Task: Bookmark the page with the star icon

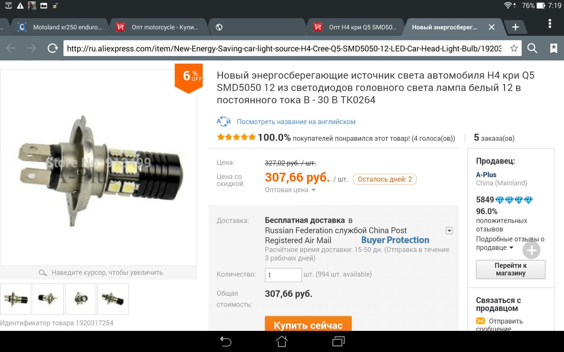Action: 514,48
